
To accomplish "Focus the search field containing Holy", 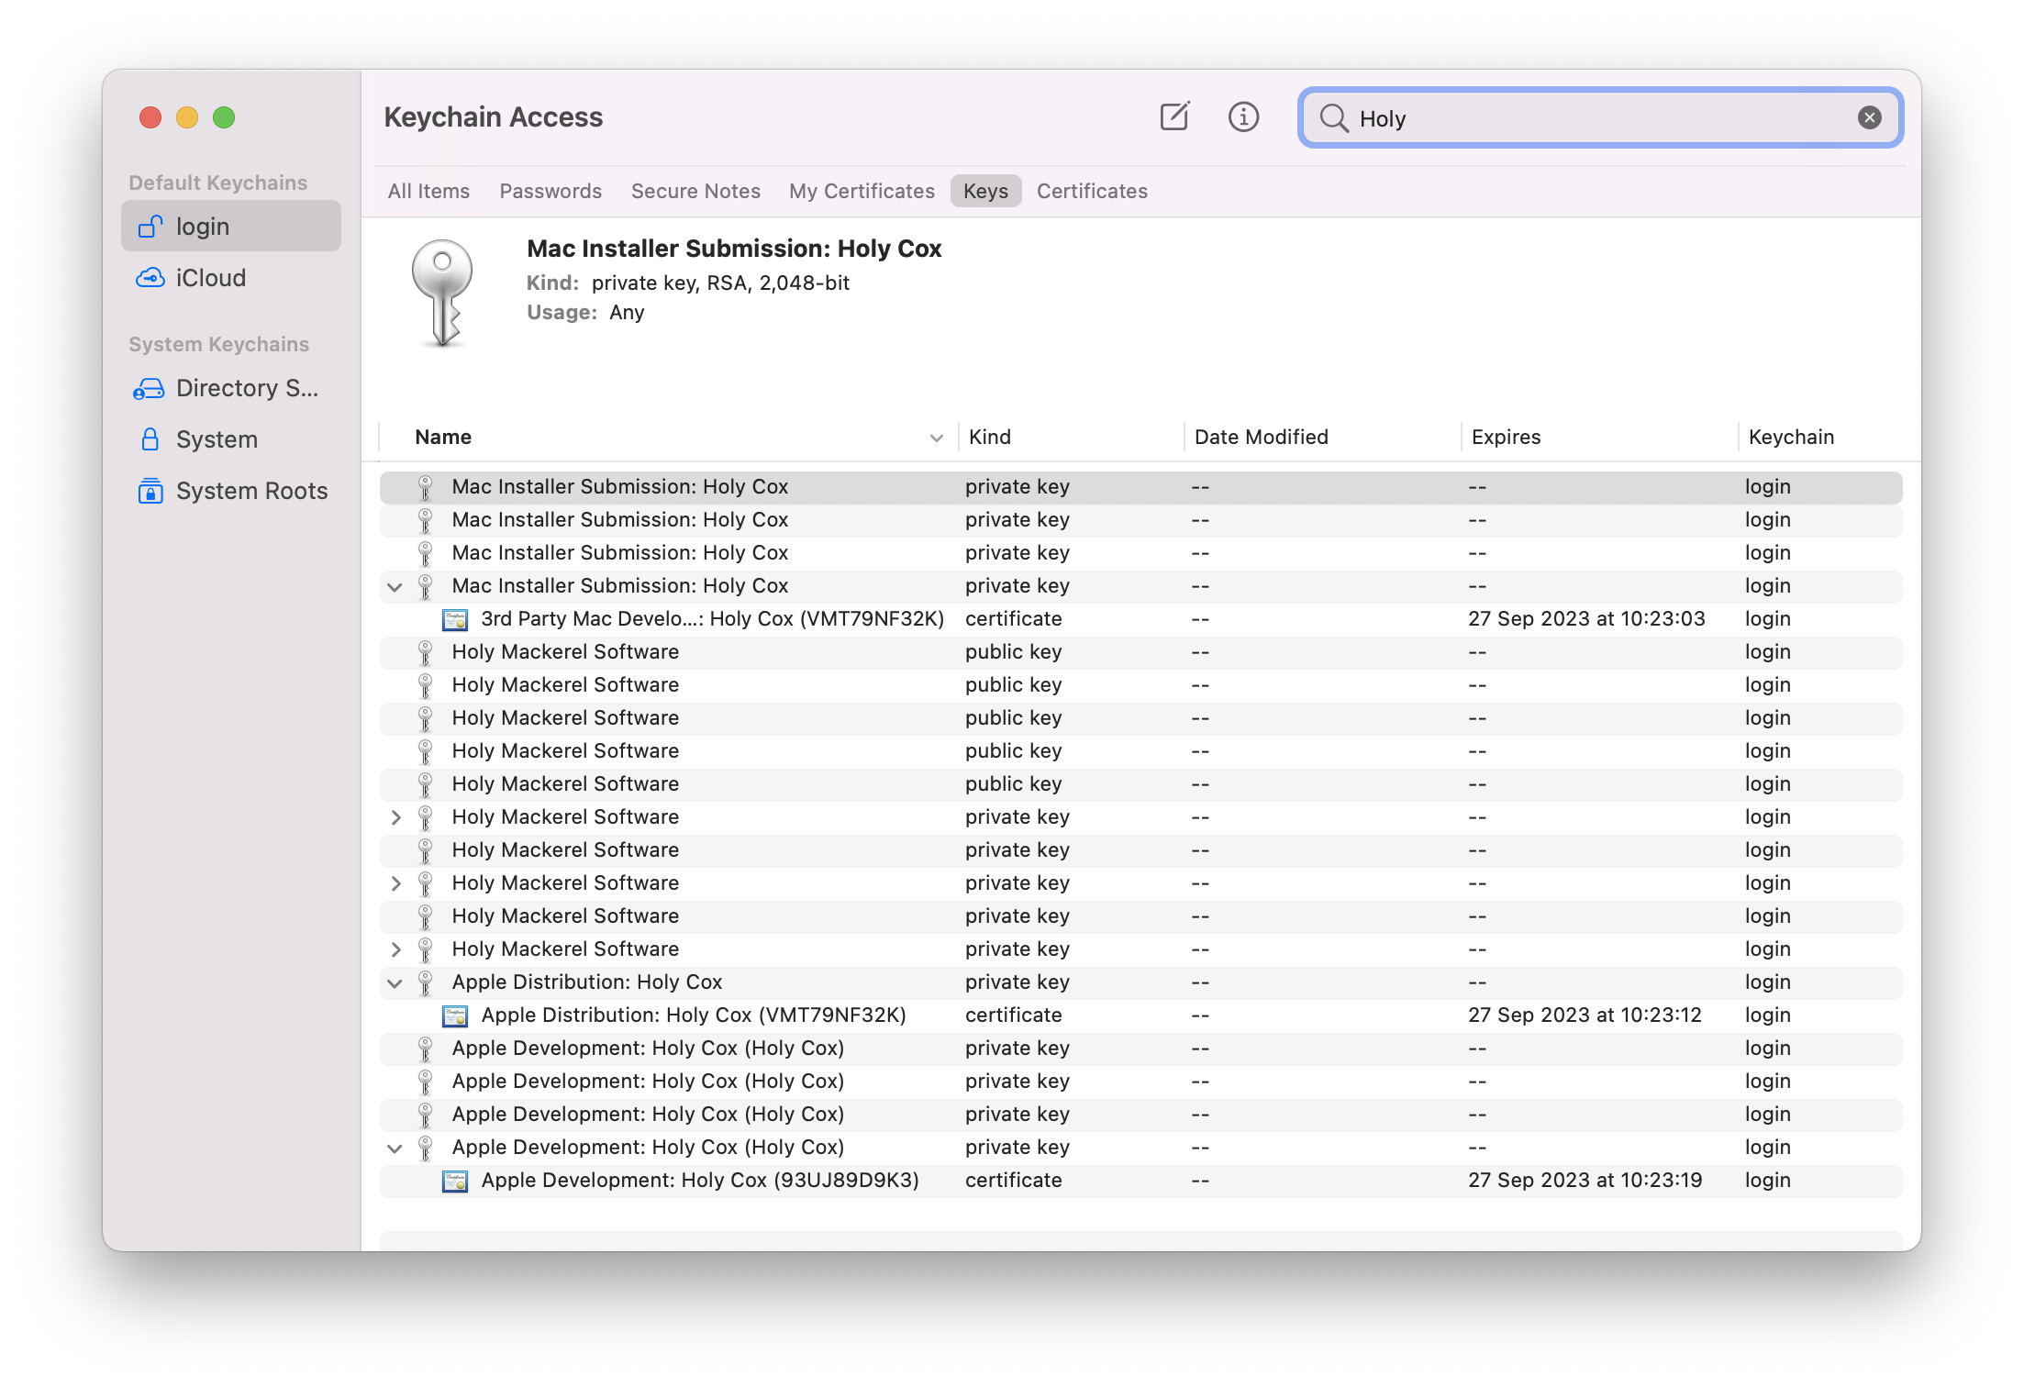I will pos(1600,117).
